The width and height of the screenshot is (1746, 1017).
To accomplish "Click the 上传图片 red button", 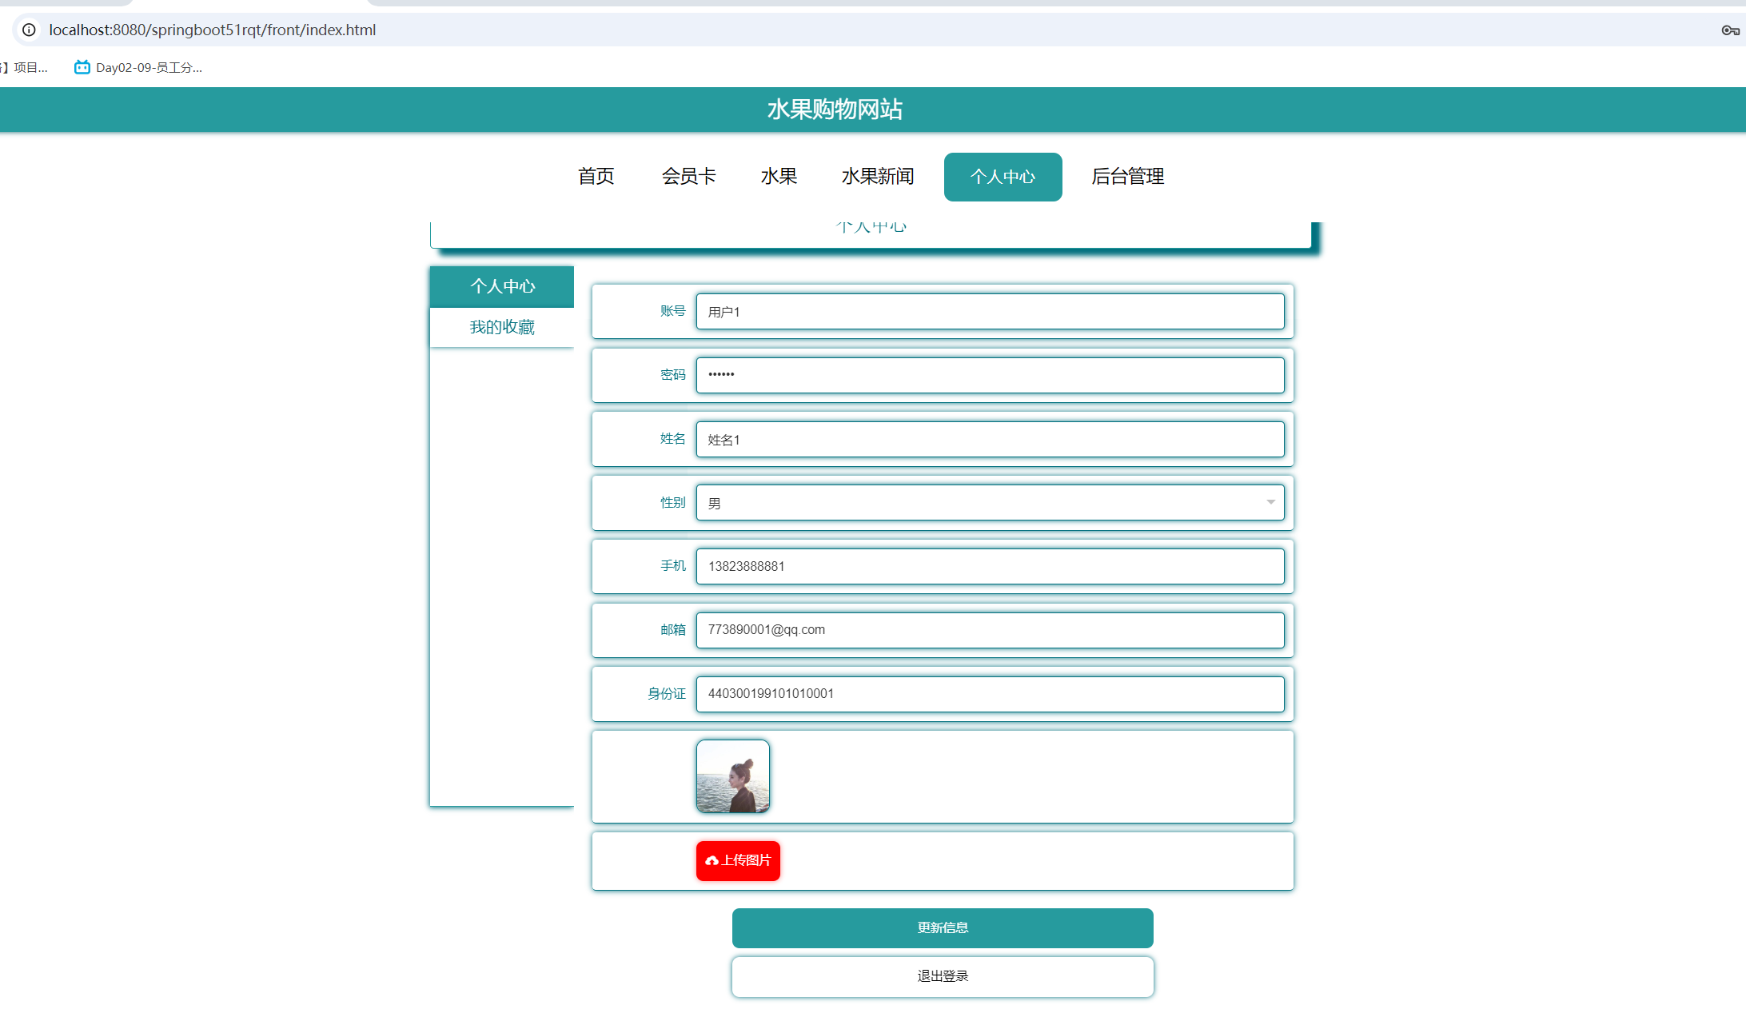I will tap(738, 860).
